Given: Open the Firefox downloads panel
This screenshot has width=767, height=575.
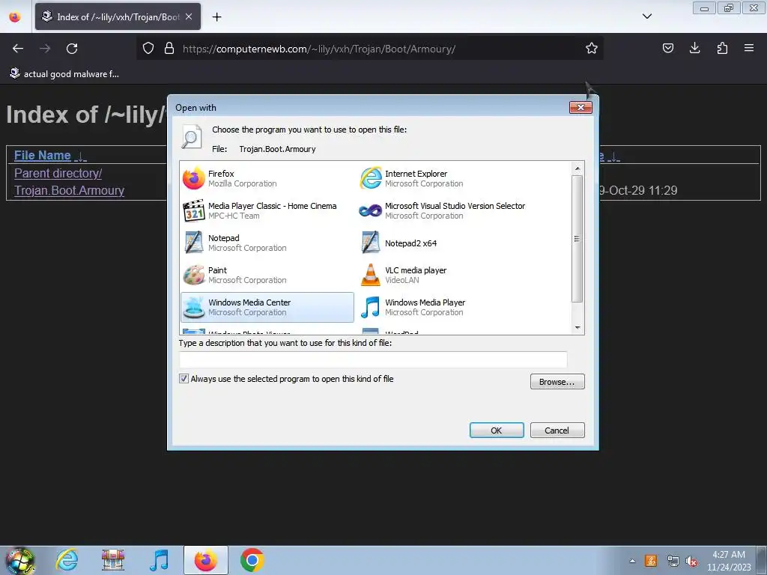Looking at the screenshot, I should (x=694, y=49).
